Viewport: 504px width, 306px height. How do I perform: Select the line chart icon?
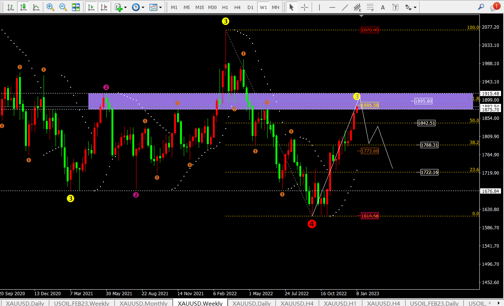[36, 7]
